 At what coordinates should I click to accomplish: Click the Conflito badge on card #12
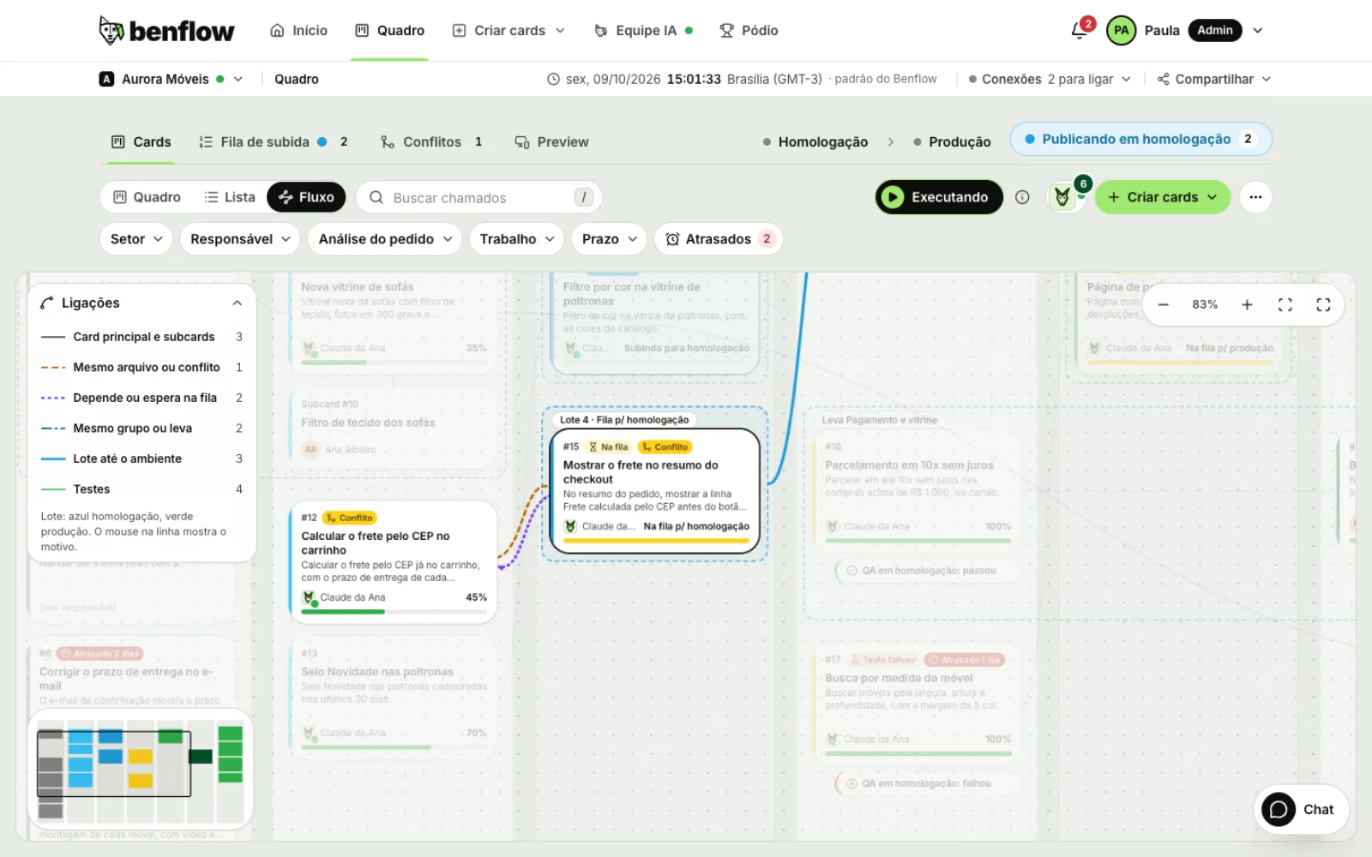pos(350,518)
